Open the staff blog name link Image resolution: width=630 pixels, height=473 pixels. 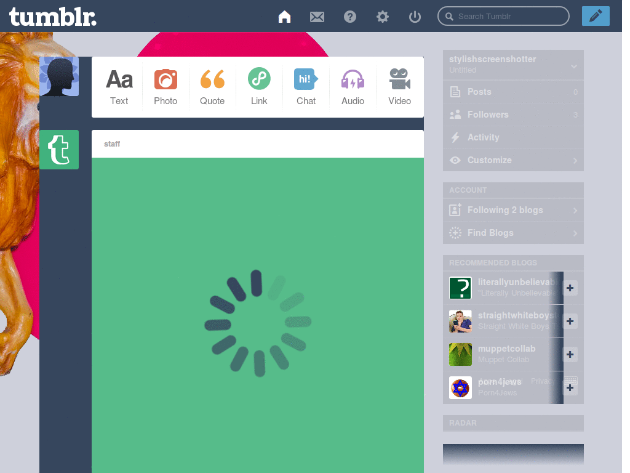(112, 144)
